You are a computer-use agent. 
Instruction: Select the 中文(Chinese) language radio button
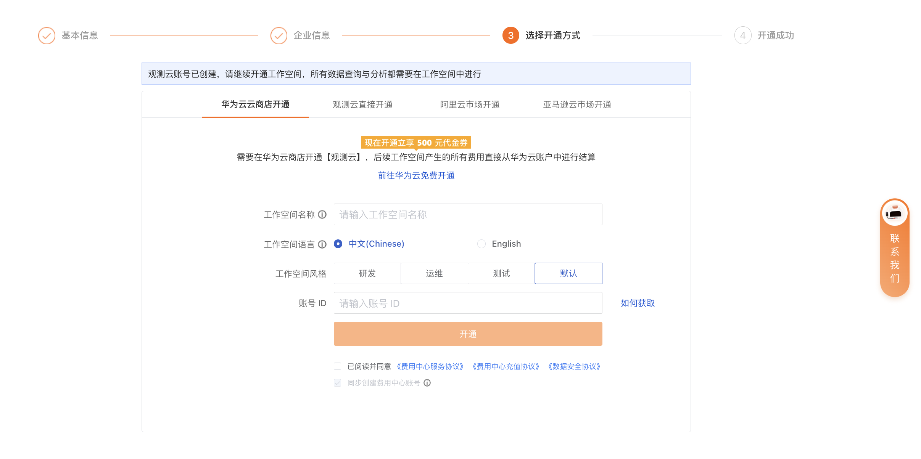pyautogui.click(x=338, y=244)
